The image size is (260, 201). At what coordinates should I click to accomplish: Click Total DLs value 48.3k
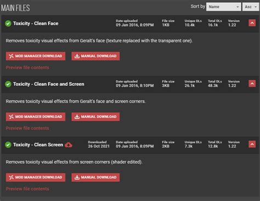(x=213, y=86)
